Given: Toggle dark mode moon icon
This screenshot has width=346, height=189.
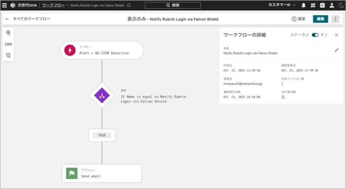Looking at the screenshot, I should point(341,5).
